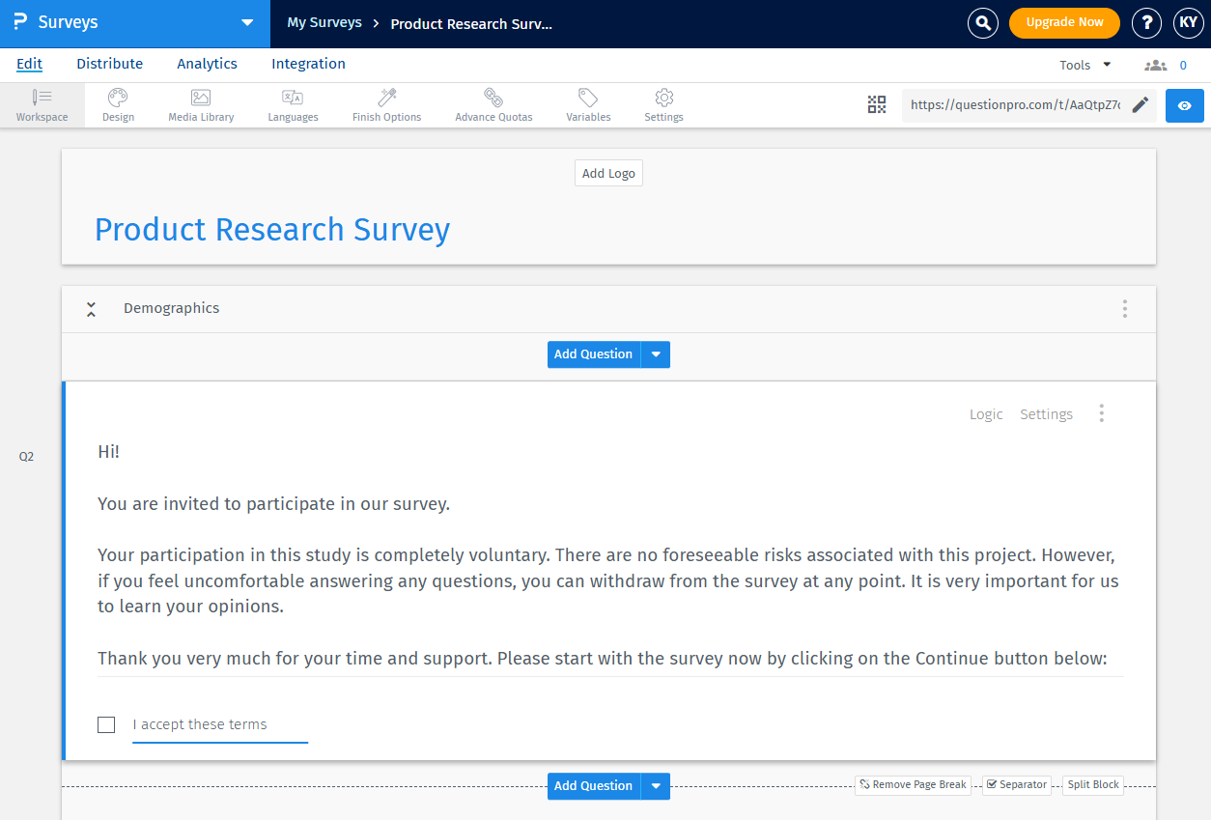Select the survey URL input field
Viewport: 1211px width, 820px height.
click(x=1014, y=104)
